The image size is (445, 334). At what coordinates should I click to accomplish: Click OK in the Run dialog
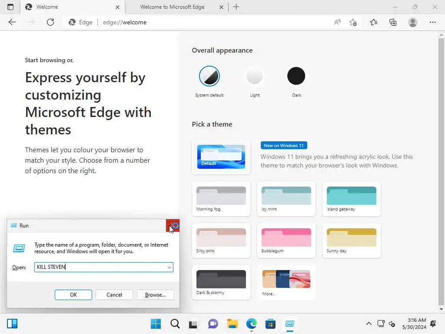click(73, 295)
